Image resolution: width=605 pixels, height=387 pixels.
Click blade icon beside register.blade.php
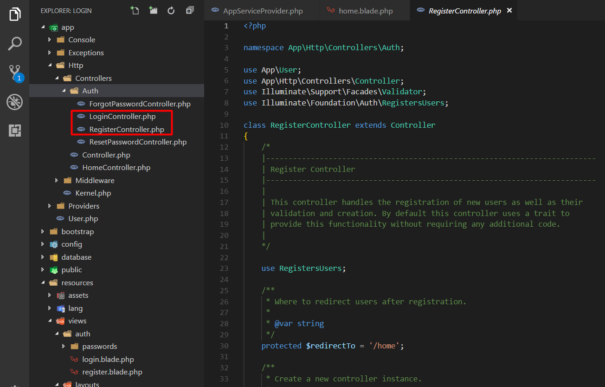[x=74, y=372]
